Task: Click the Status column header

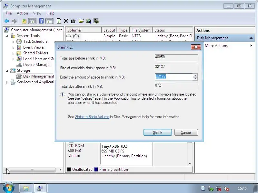Action: pyautogui.click(x=173, y=30)
